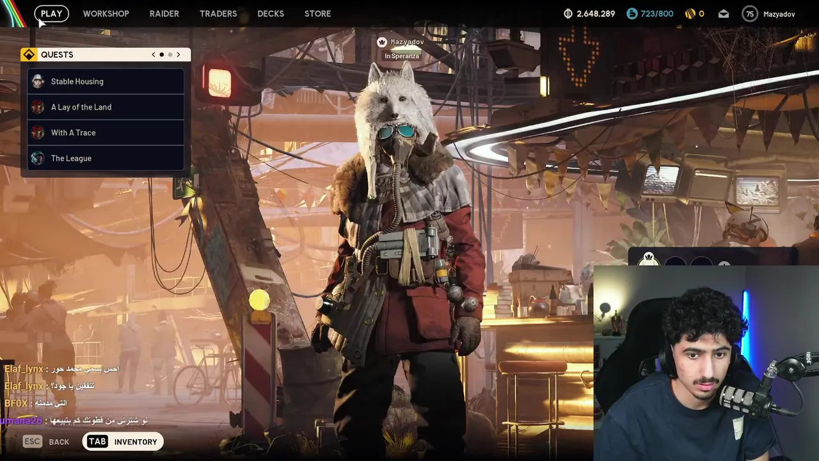The width and height of the screenshot is (819, 461).
Task: Click the 2,648,289 coin balance
Action: click(596, 13)
